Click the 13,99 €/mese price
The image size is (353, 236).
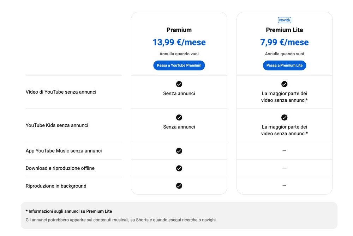179,42
